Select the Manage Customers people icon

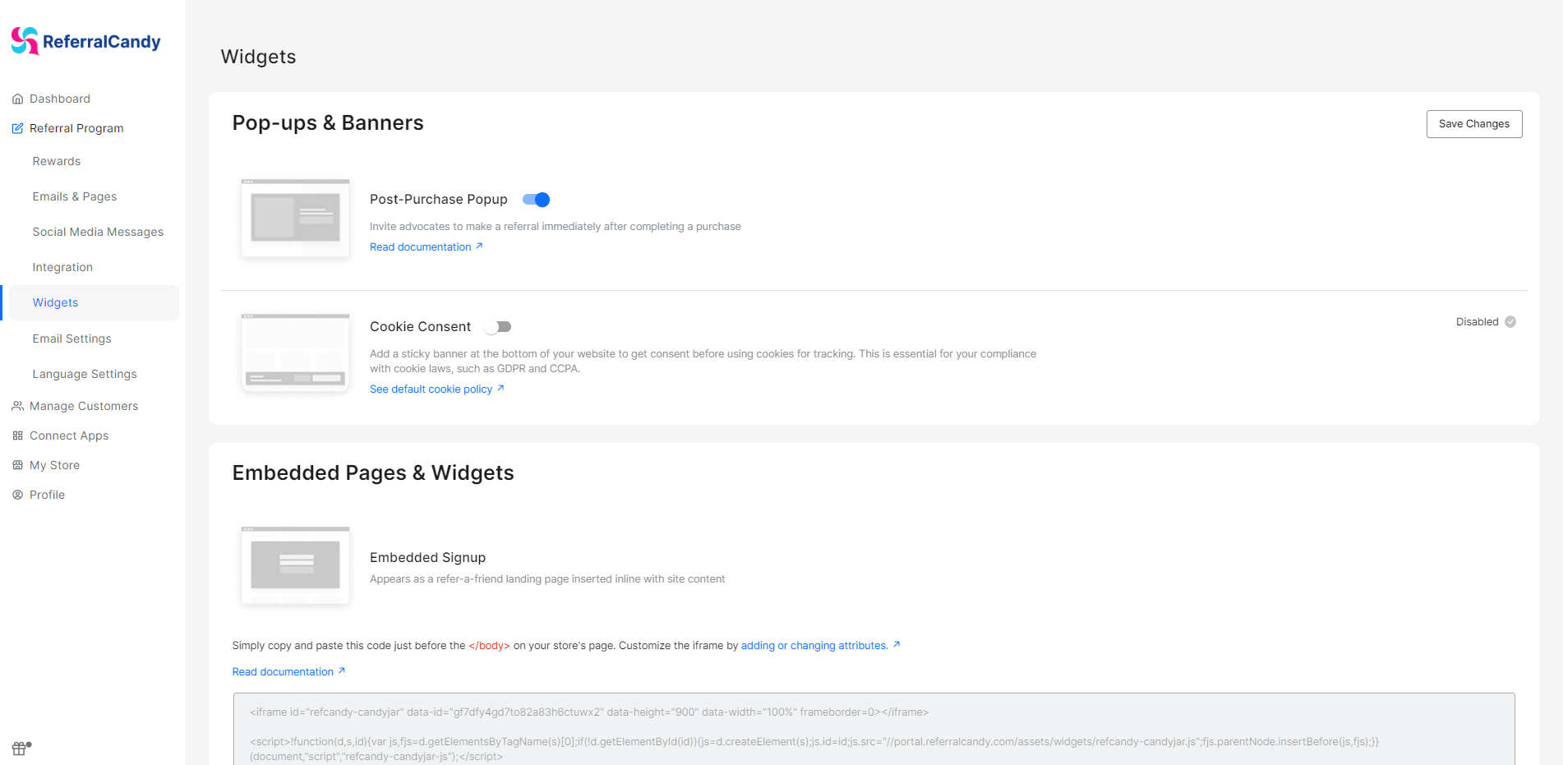coord(17,406)
